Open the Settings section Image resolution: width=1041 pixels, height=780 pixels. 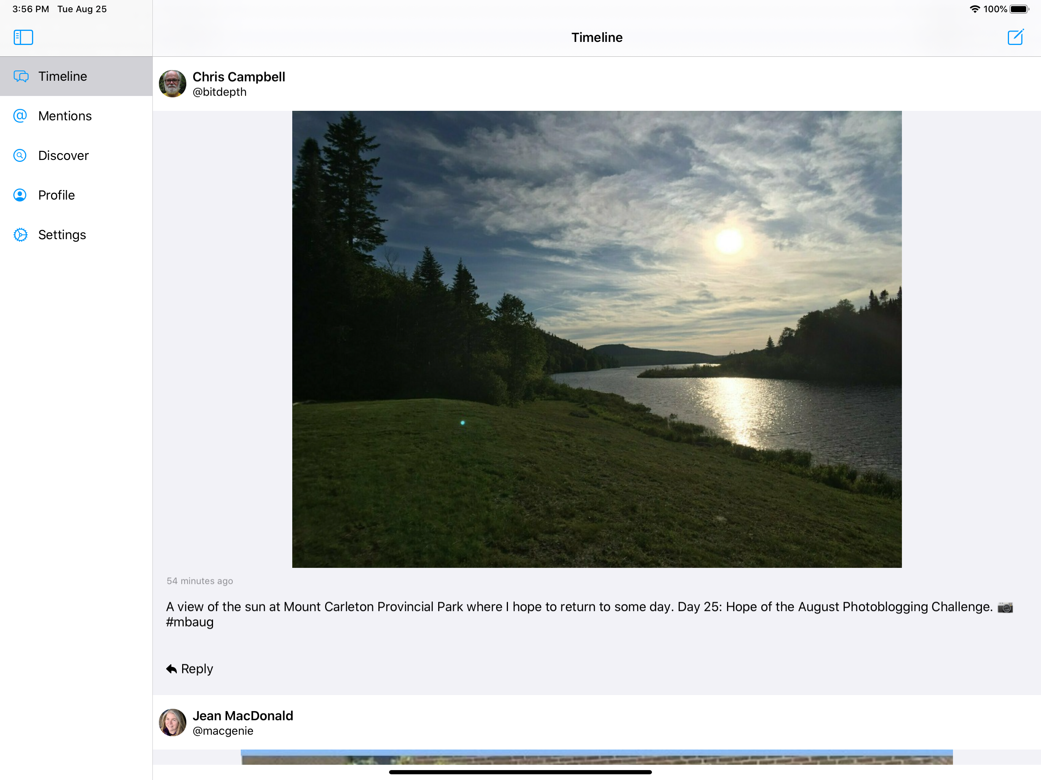coord(62,235)
